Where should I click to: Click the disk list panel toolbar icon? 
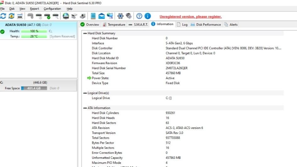coord(20,16)
